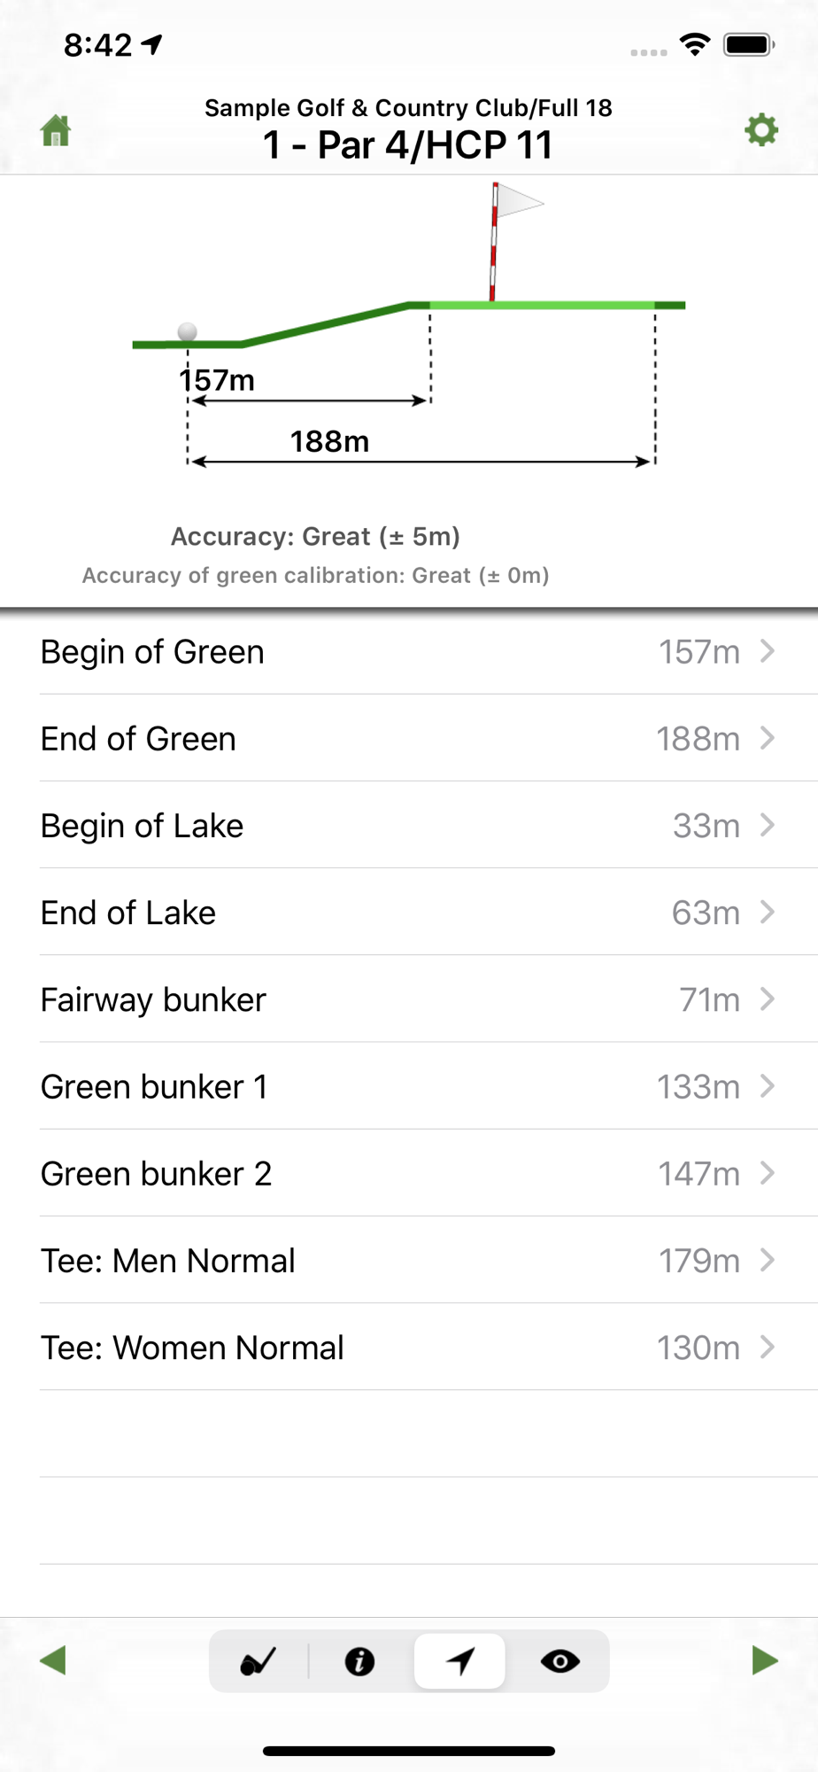
Task: Switch to the info tab
Action: point(359,1661)
